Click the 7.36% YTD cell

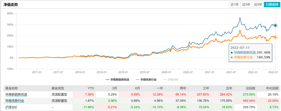pyautogui.click(x=84, y=94)
